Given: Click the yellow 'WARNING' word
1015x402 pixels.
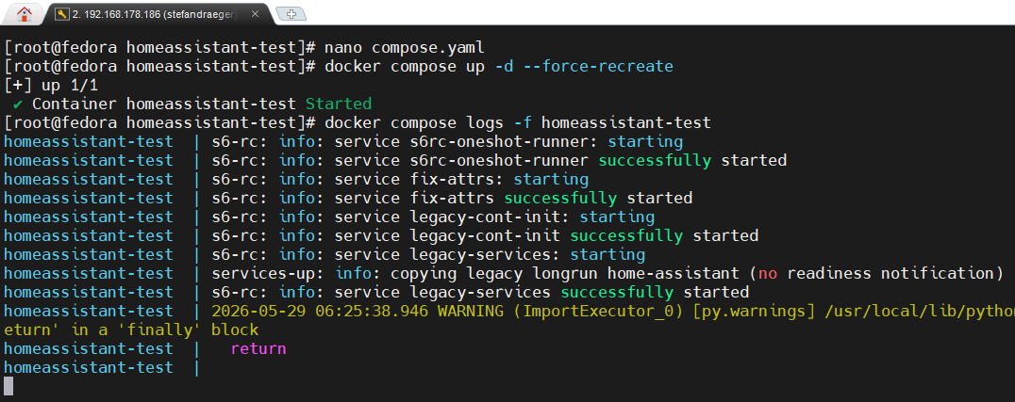Looking at the screenshot, I should click(x=471, y=311).
